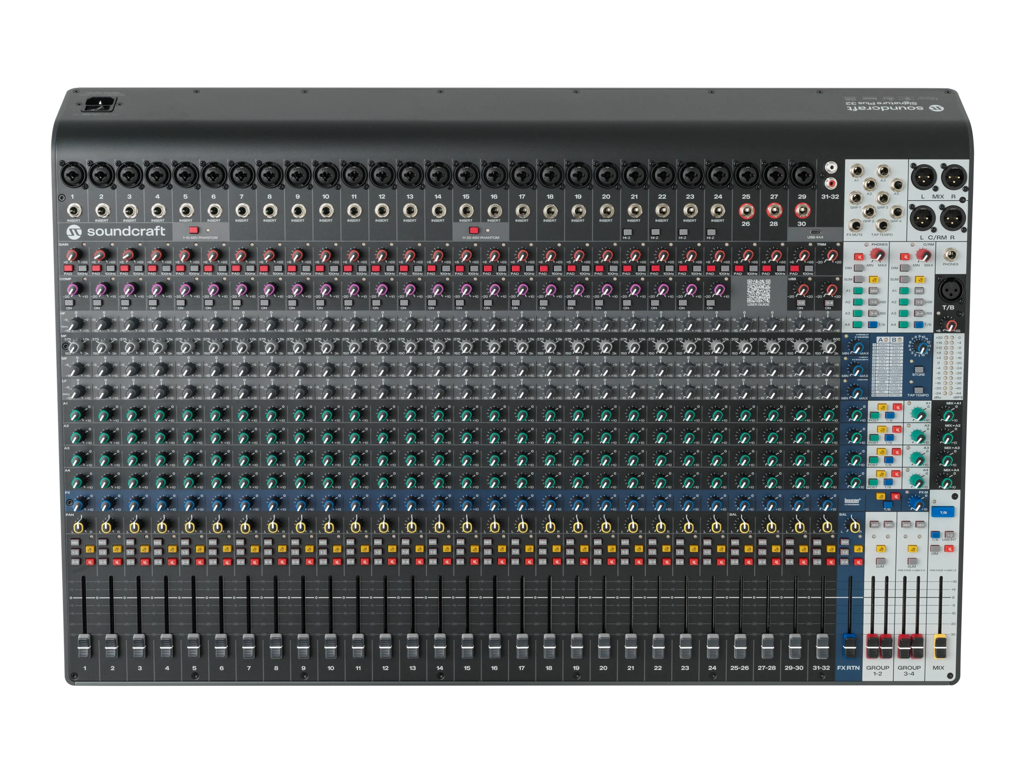Select the MIX L XLR output
This screenshot has height=771, width=1029.
pyautogui.click(x=923, y=177)
